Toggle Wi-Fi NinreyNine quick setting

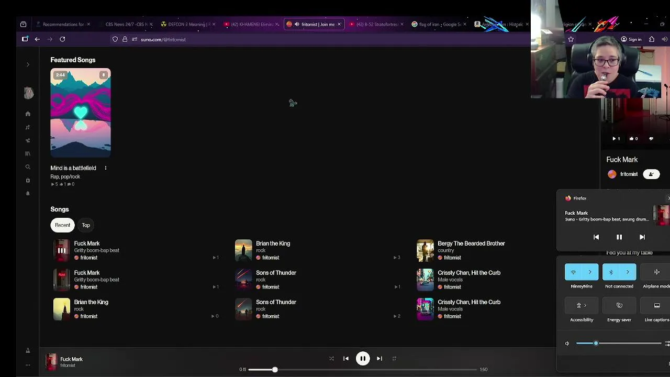573,272
